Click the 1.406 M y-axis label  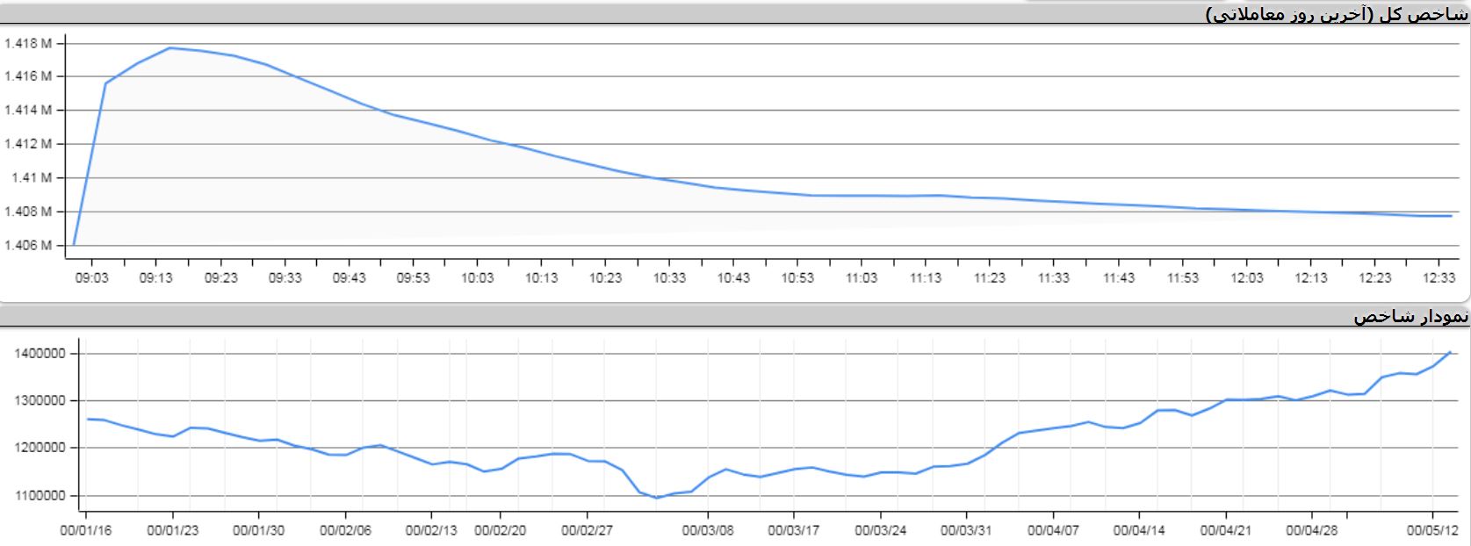(x=28, y=245)
